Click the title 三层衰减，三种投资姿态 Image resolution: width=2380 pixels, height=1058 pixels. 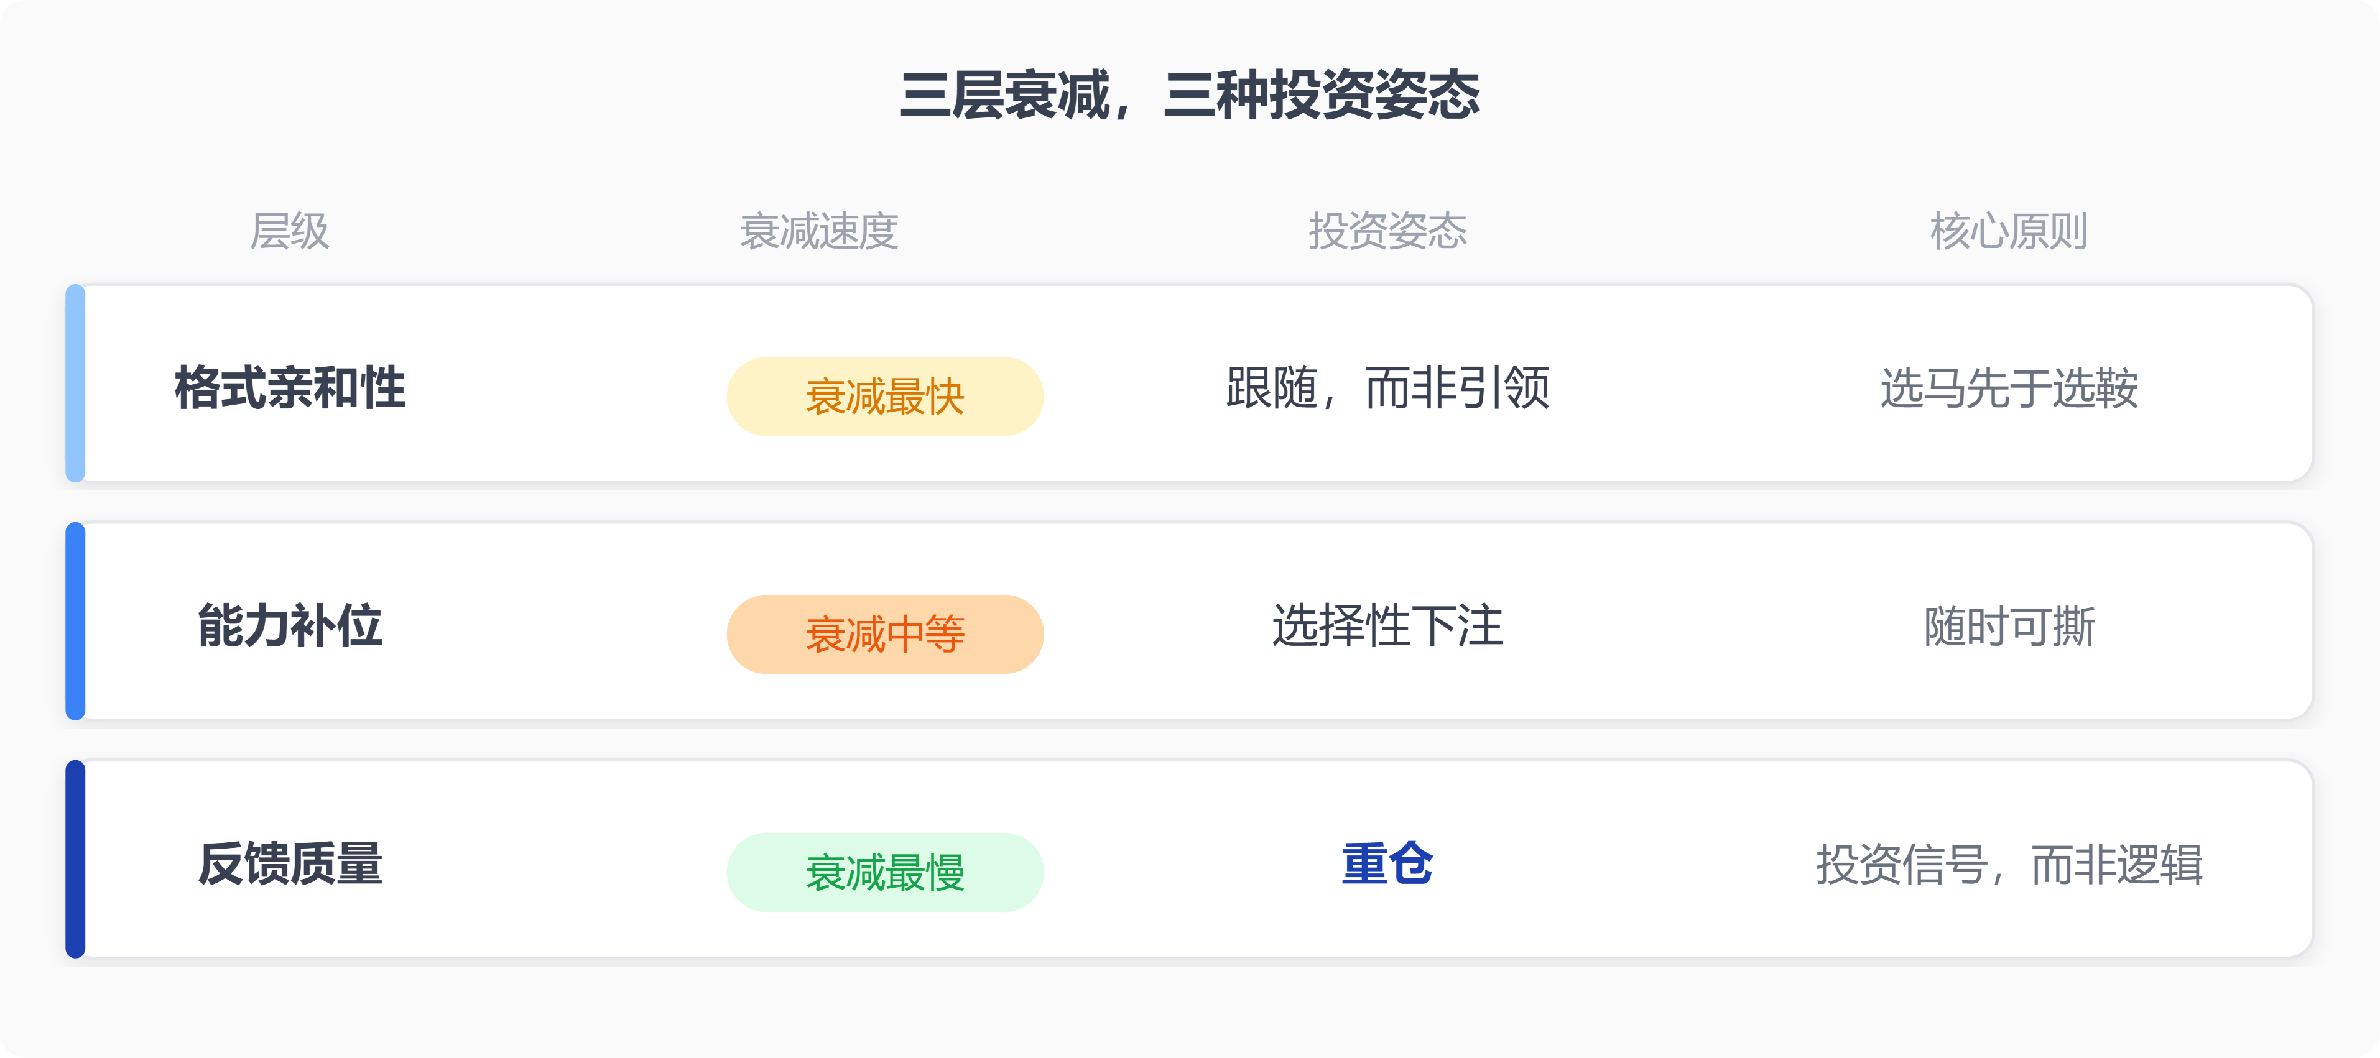pos(1189,95)
